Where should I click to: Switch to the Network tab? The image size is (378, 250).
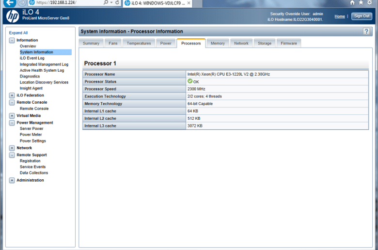coord(241,43)
